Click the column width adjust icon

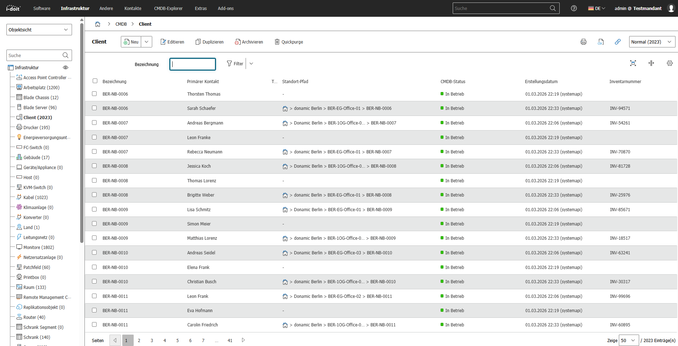pos(651,63)
